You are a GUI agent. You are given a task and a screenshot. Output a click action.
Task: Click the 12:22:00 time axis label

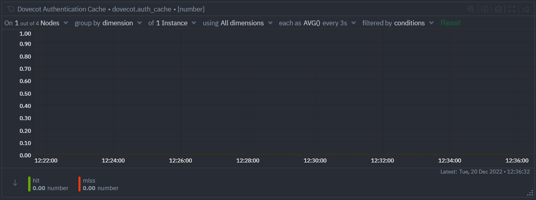coord(46,160)
